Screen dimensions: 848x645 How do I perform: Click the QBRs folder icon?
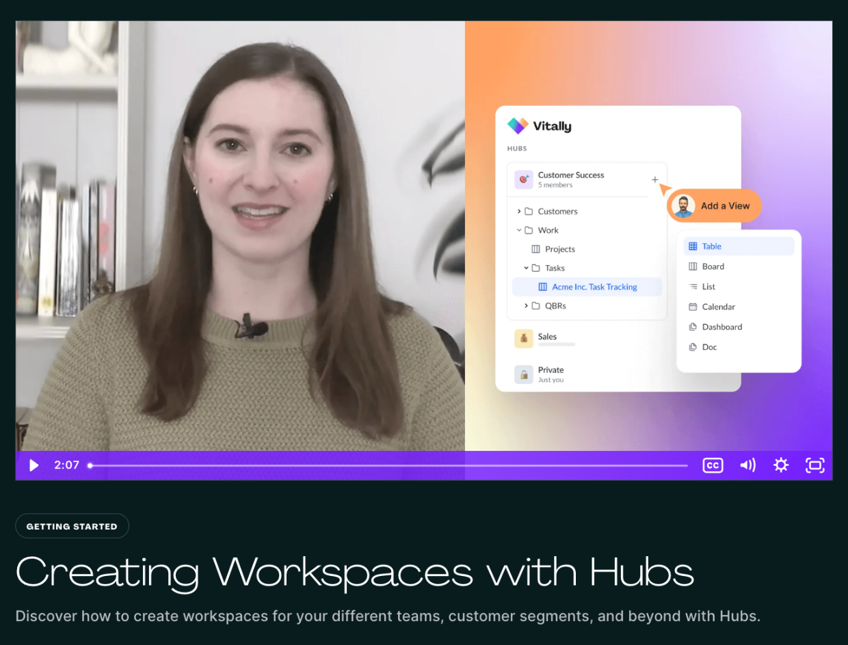tap(535, 305)
